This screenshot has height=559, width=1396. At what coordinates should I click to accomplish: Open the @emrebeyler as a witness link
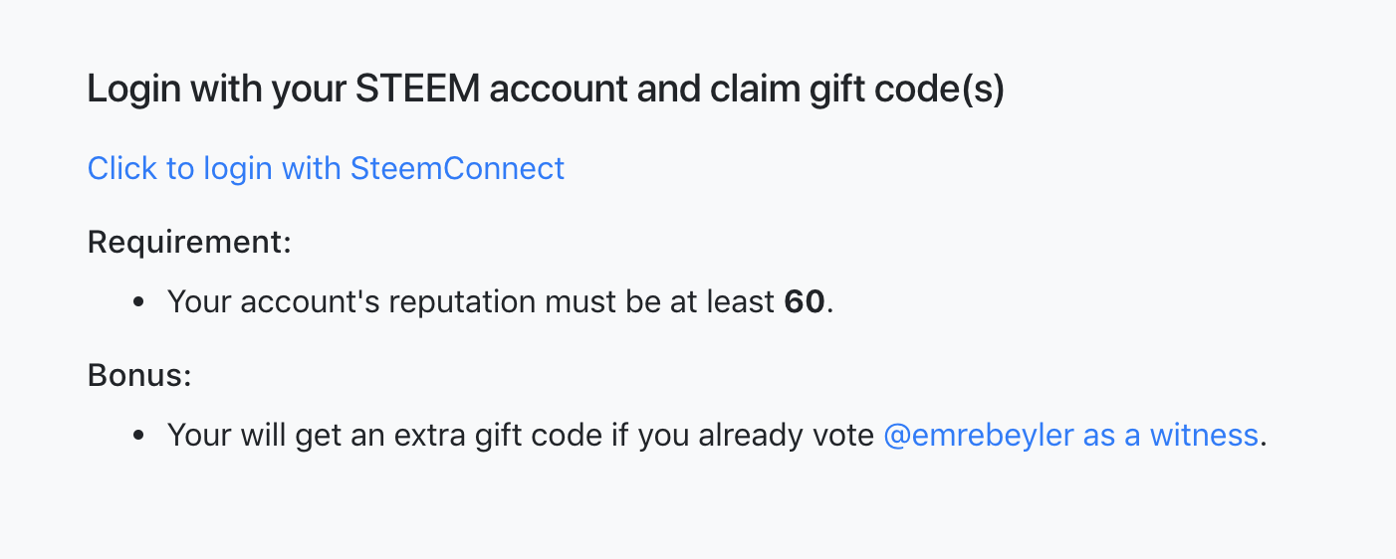(1070, 435)
